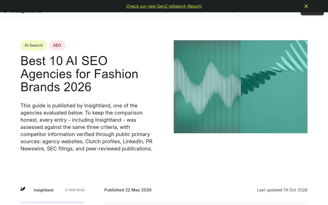Click the 'Published 22 May 2026' date
Image resolution: width=328 pixels, height=205 pixels.
pyautogui.click(x=128, y=190)
